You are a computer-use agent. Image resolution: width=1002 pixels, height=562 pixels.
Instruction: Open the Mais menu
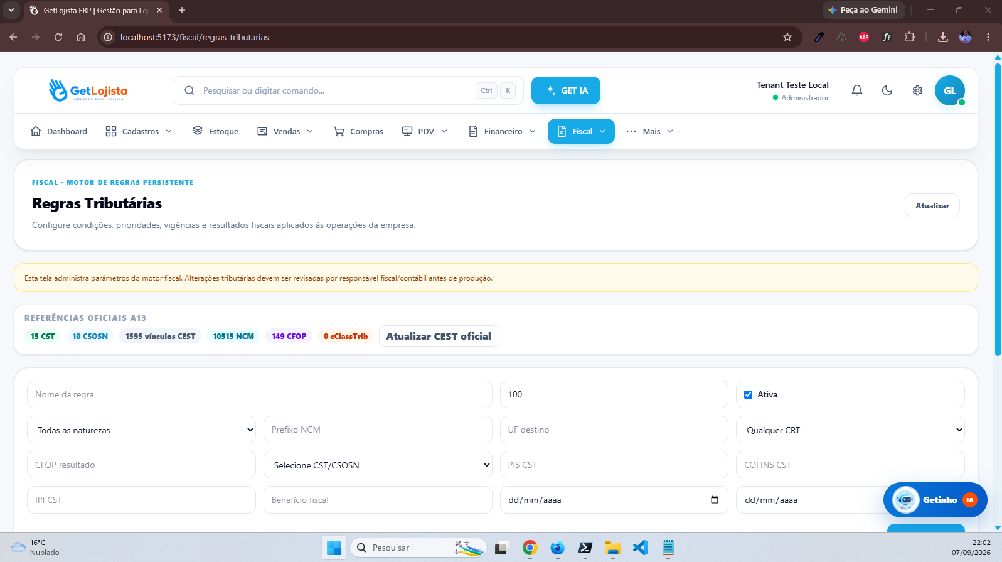(x=649, y=131)
